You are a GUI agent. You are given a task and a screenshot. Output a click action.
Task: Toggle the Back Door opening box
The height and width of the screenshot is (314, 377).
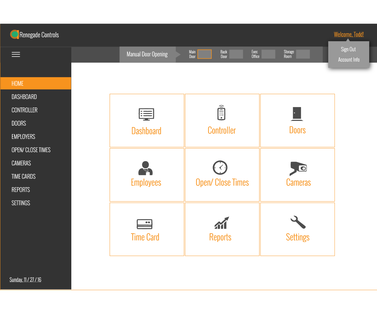236,54
